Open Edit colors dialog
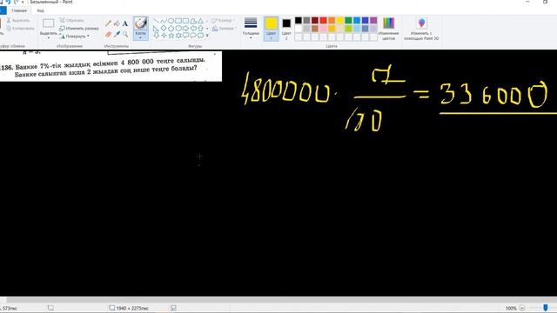 pyautogui.click(x=389, y=29)
